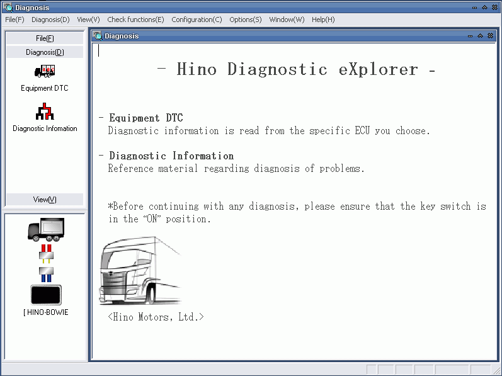Open the Options(S) menu
Screen dimensions: 502x376
[246, 20]
